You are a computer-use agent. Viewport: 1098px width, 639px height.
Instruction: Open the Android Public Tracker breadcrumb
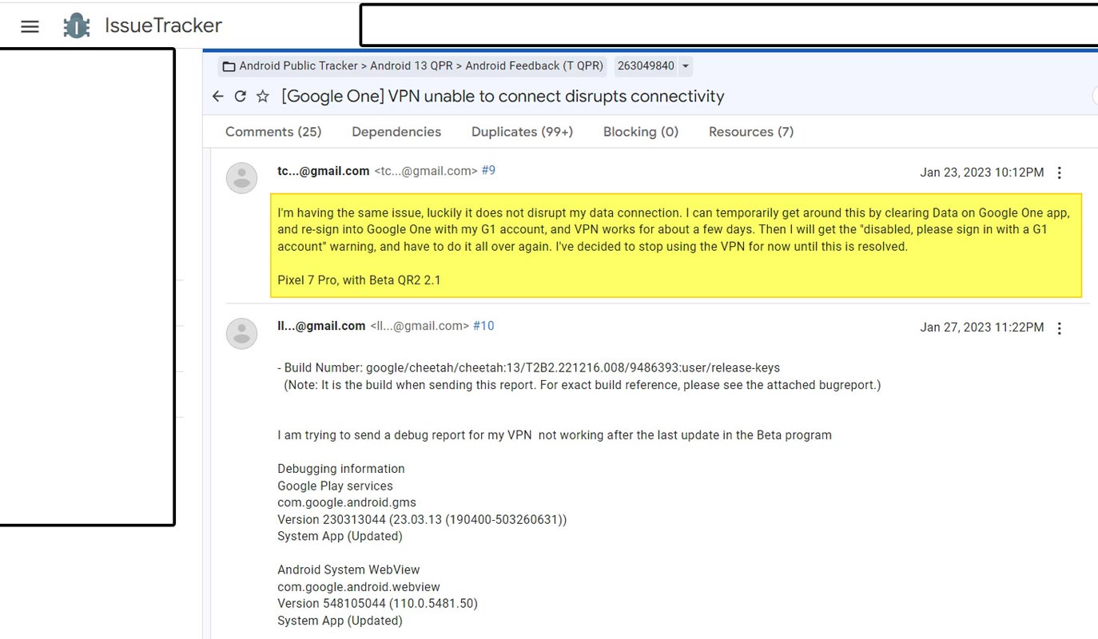(x=300, y=65)
